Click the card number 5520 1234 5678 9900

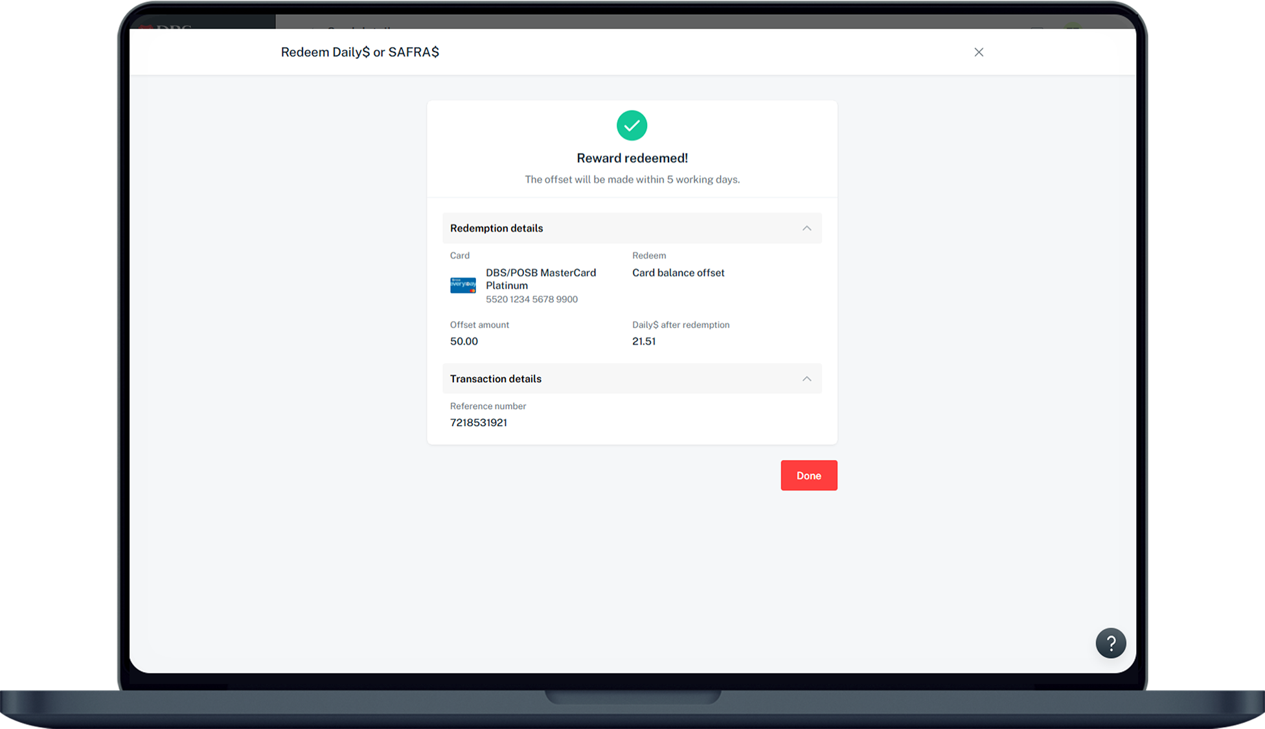[x=532, y=299]
